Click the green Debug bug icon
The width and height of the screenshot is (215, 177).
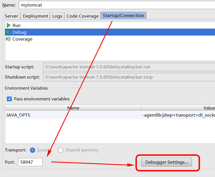(8, 32)
